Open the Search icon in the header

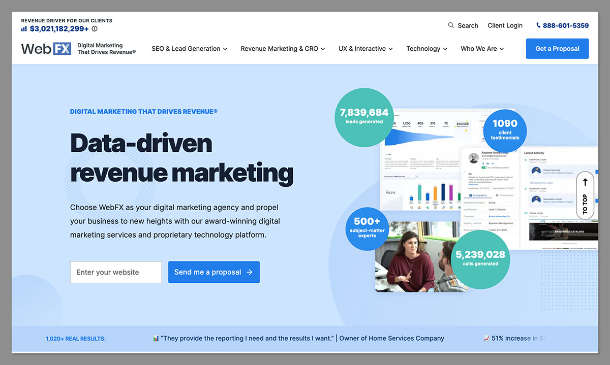pyautogui.click(x=450, y=25)
